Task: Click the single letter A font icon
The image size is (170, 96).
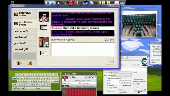Action: click(107, 40)
